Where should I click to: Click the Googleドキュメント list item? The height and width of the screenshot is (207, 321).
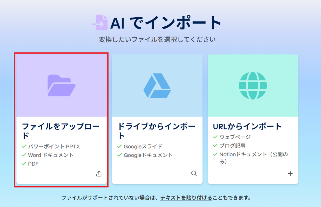coord(148,155)
